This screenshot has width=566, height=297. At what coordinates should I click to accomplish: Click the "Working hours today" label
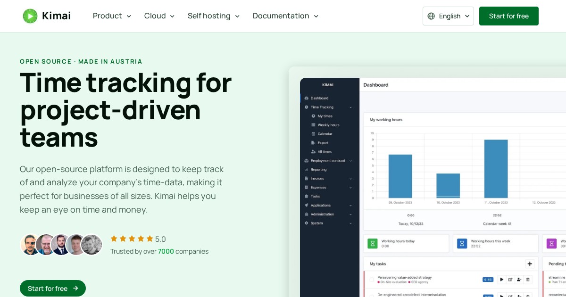[x=398, y=241]
